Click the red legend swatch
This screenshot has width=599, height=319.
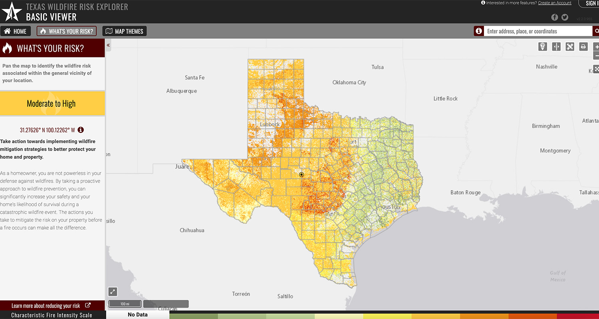pos(578,316)
